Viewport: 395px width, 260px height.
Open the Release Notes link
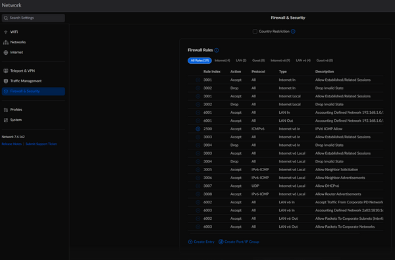click(12, 144)
